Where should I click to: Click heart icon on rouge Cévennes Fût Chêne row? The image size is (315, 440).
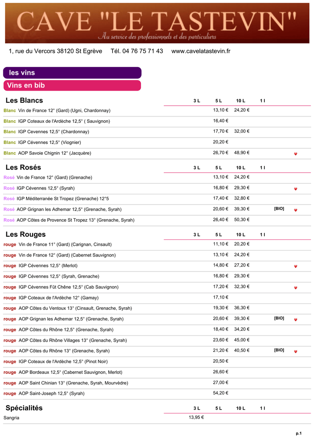click(x=295, y=287)
